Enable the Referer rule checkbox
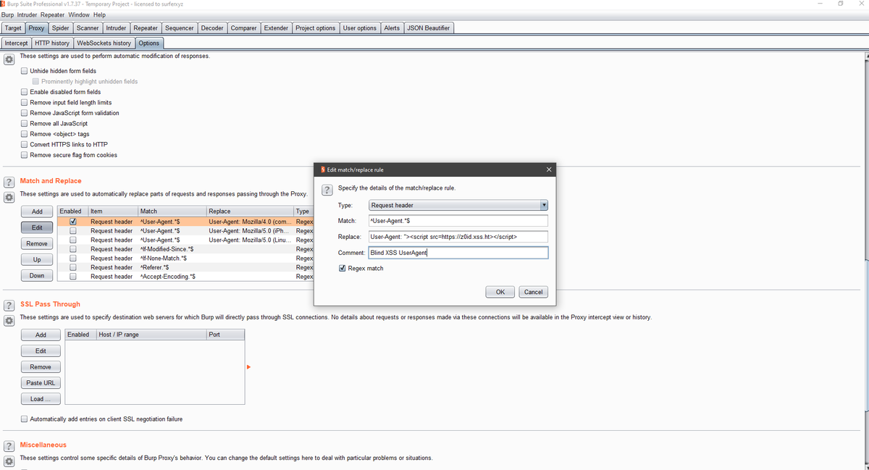Viewport: 869px width, 470px height. tap(72, 267)
